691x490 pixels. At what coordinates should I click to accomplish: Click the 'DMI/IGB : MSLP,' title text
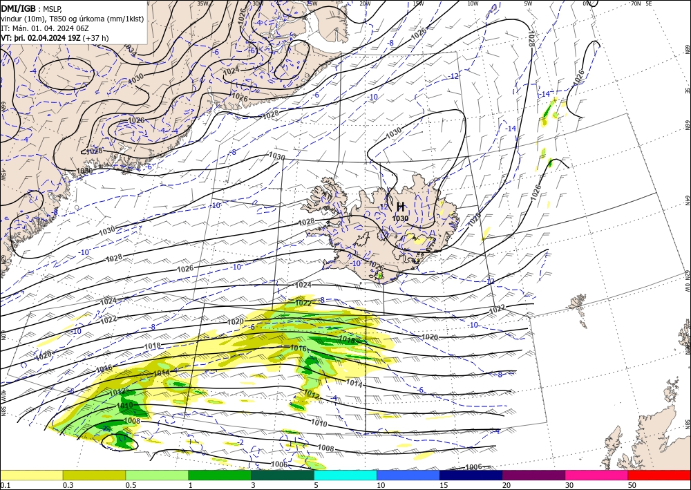(31, 8)
